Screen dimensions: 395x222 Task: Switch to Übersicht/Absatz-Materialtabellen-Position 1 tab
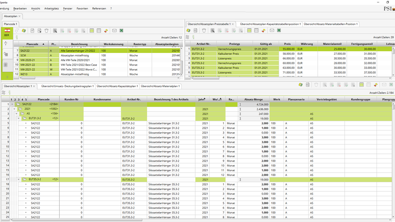click(x=330, y=24)
